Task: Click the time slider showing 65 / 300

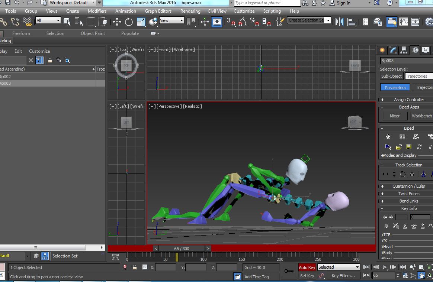Action: coord(182,249)
